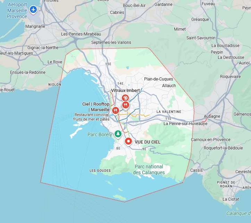The image size is (251, 223).
Task: Click the Aéroport Marseille Provence airplane pin
Action: (x=33, y=10)
